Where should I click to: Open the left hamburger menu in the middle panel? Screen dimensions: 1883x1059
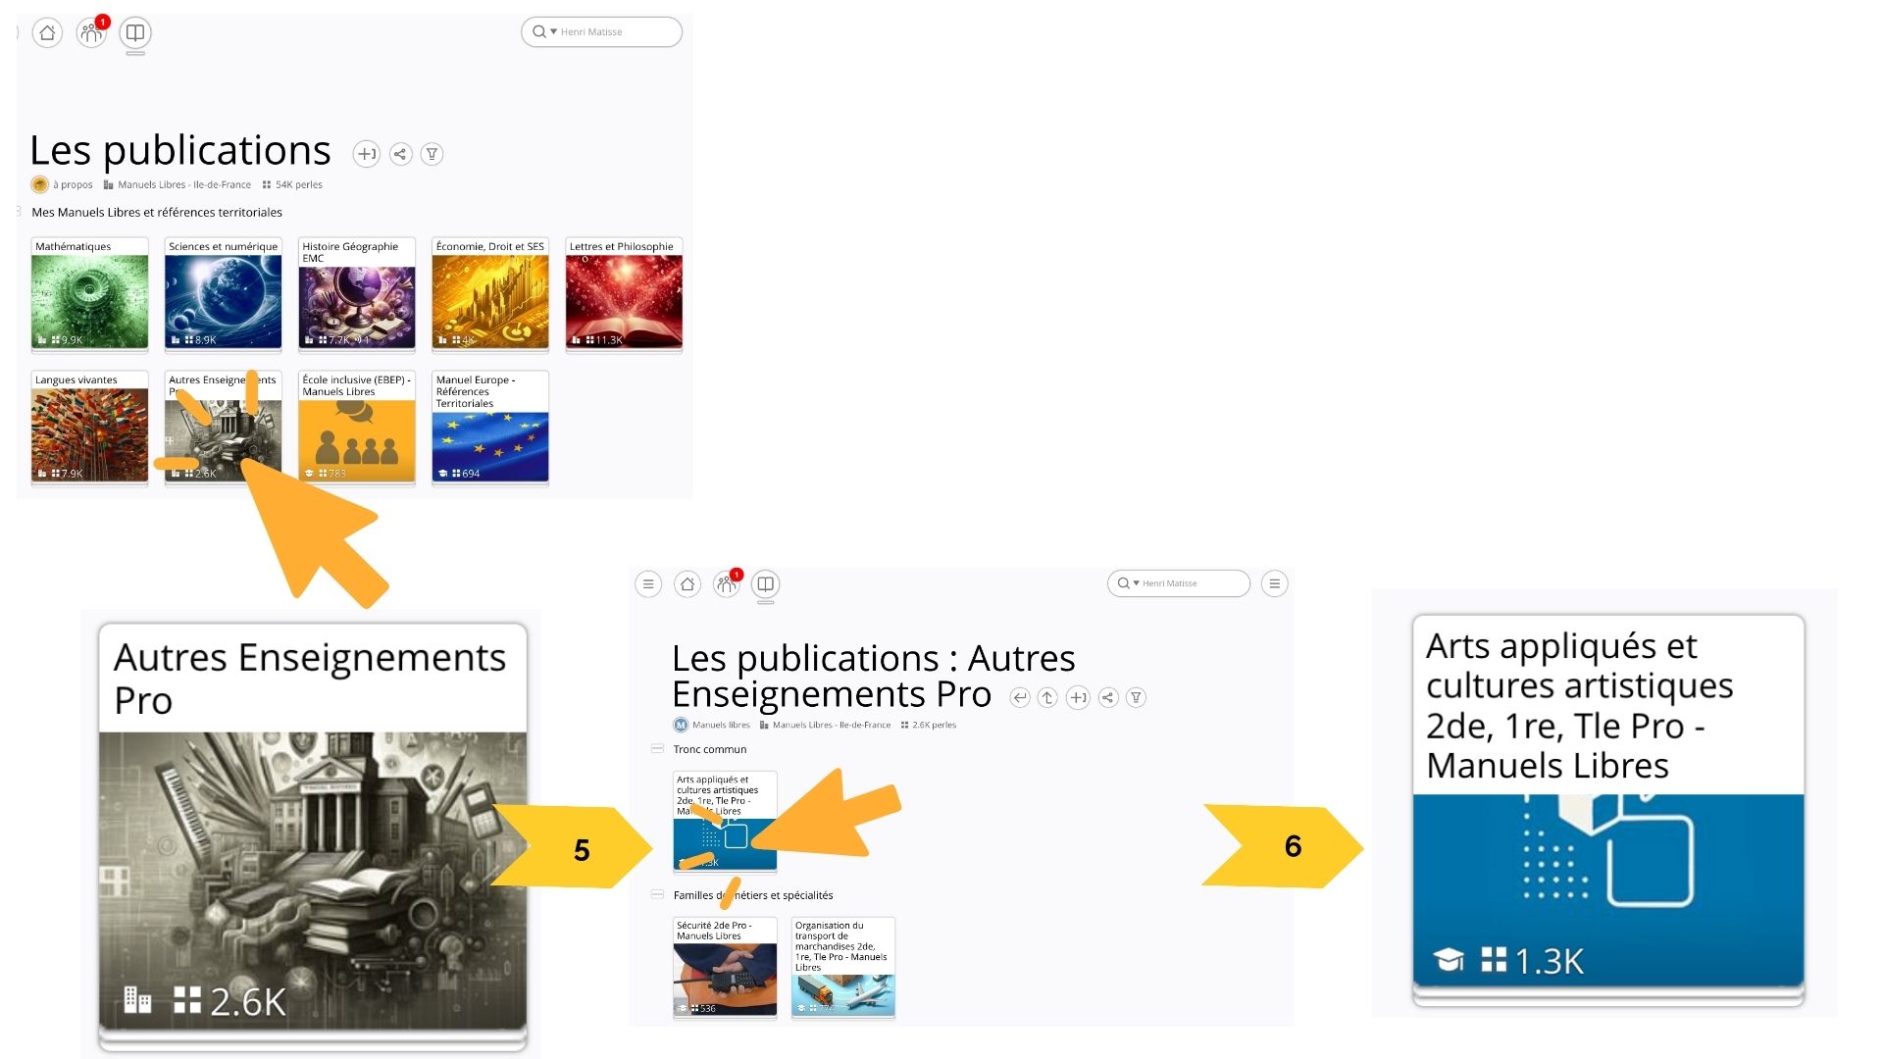click(648, 584)
